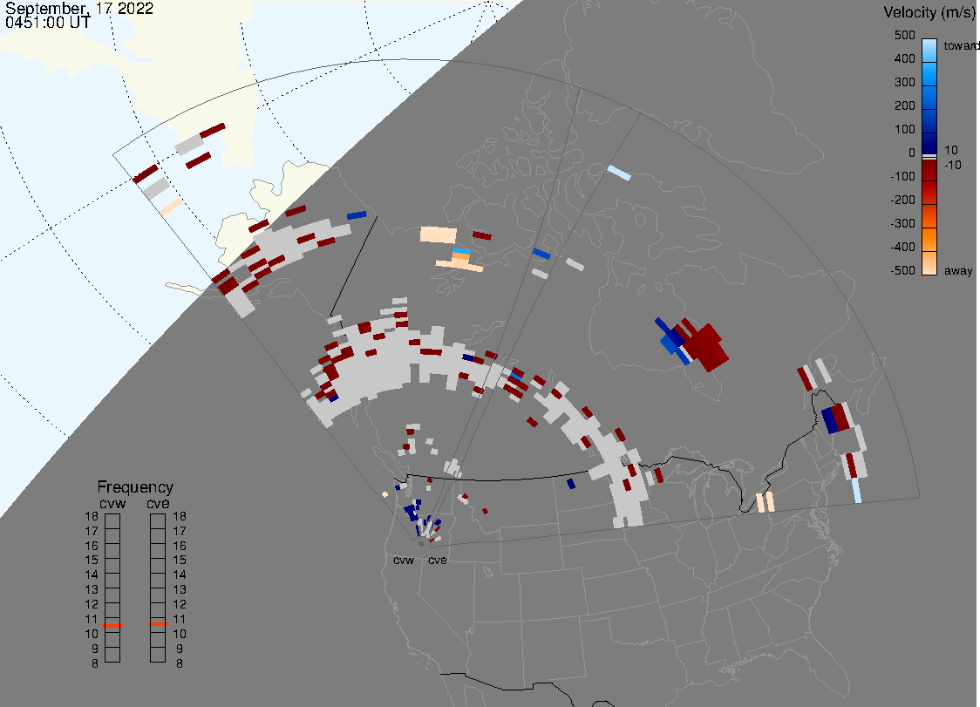Screen dimensions: 980x707
Task: Select the 100 label on the velocity scale
Action: [905, 129]
